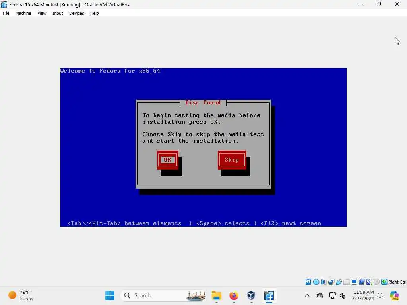Click the network connection tray icon
The width and height of the screenshot is (407, 305).
(332, 295)
